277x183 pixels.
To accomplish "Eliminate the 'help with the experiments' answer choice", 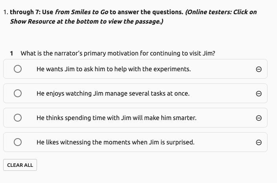I will coord(259,69).
